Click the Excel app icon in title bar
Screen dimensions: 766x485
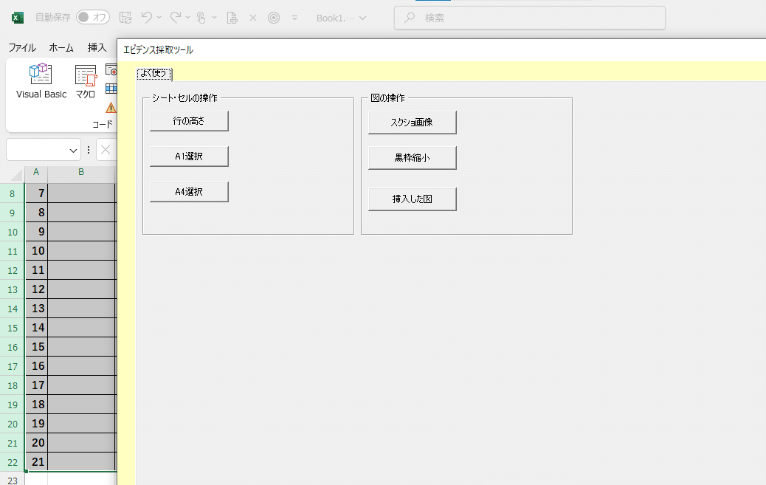click(18, 18)
